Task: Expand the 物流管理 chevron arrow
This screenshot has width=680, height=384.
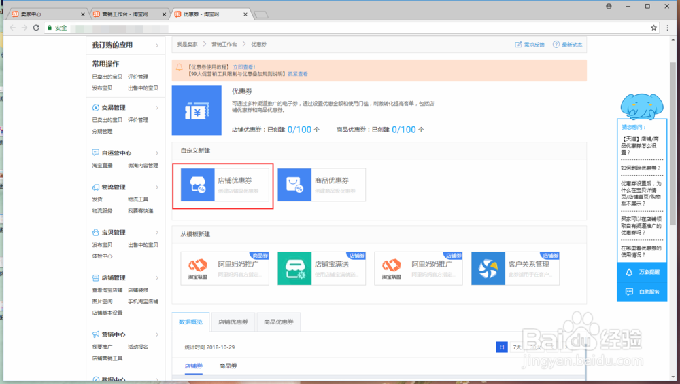Action: pos(157,187)
